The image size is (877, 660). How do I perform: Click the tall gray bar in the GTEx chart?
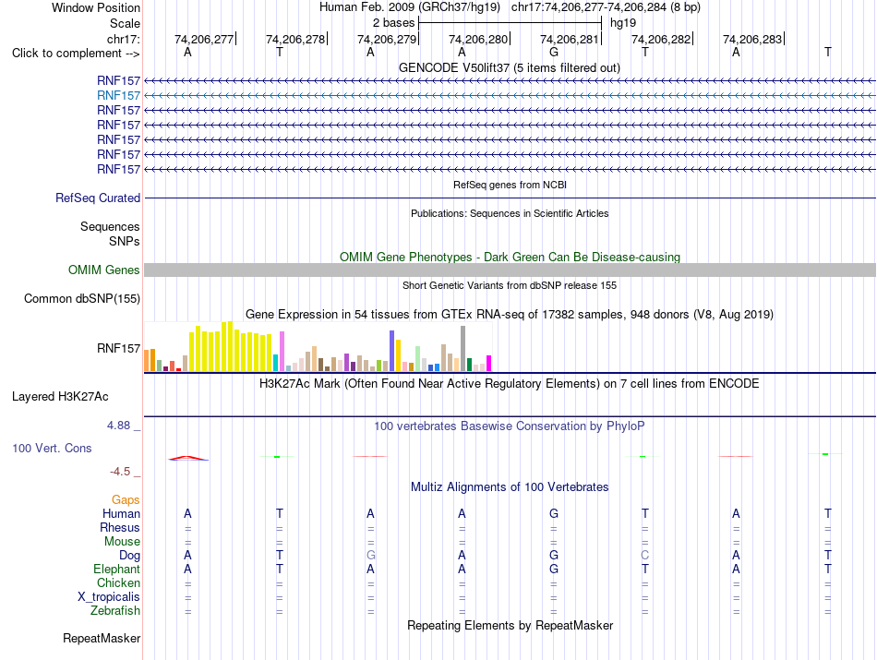point(463,349)
